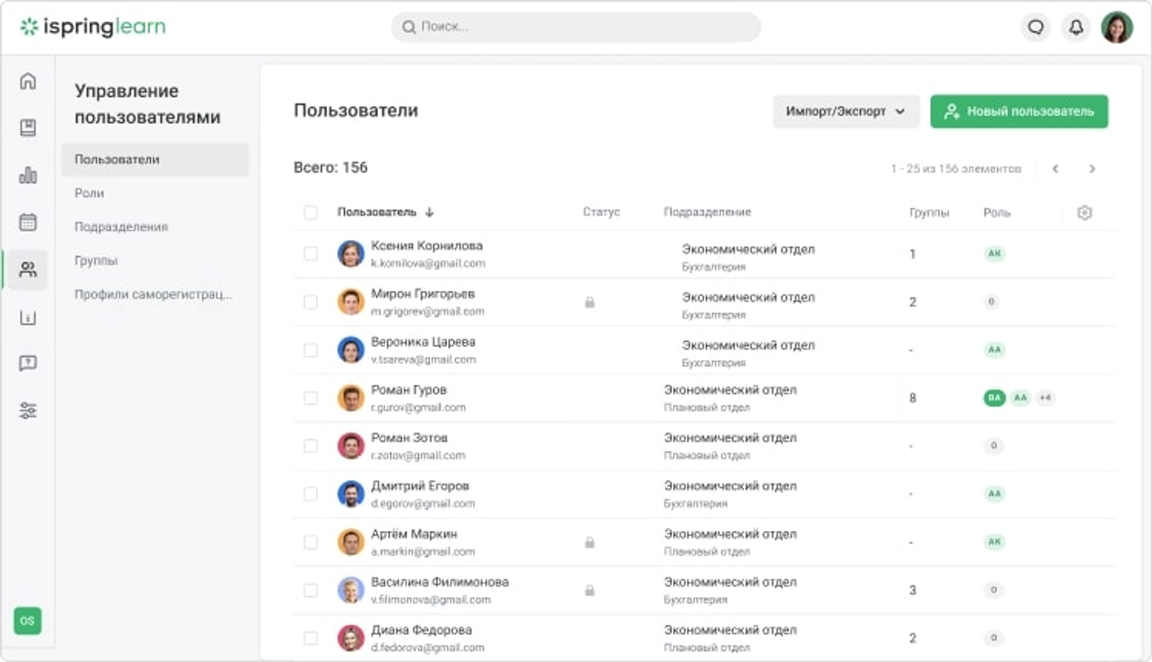The height and width of the screenshot is (662, 1152).
Task: Open the Settings sliders icon at sidebar bottom
Action: (x=27, y=410)
